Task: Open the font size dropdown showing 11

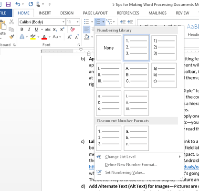Action: pyautogui.click(x=73, y=22)
